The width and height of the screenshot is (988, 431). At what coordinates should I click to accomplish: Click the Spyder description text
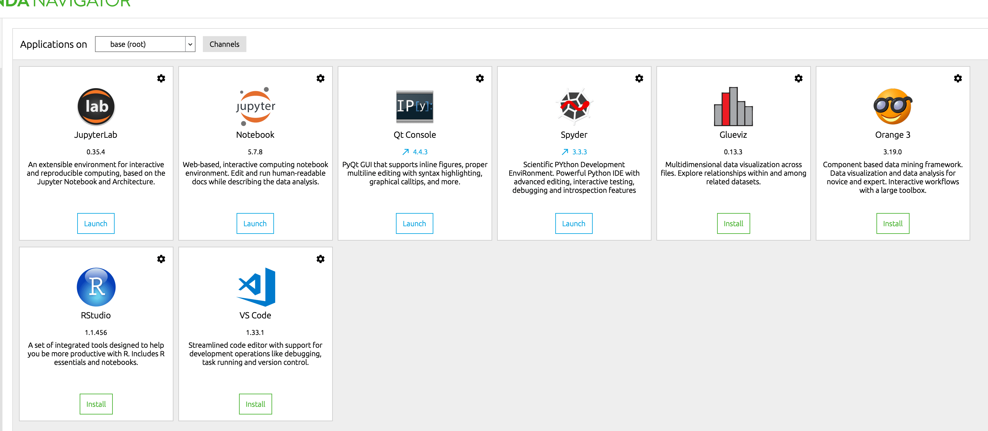tap(574, 177)
